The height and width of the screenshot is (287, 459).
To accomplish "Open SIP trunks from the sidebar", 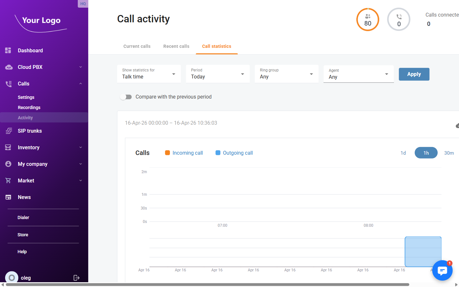I will coord(30,131).
